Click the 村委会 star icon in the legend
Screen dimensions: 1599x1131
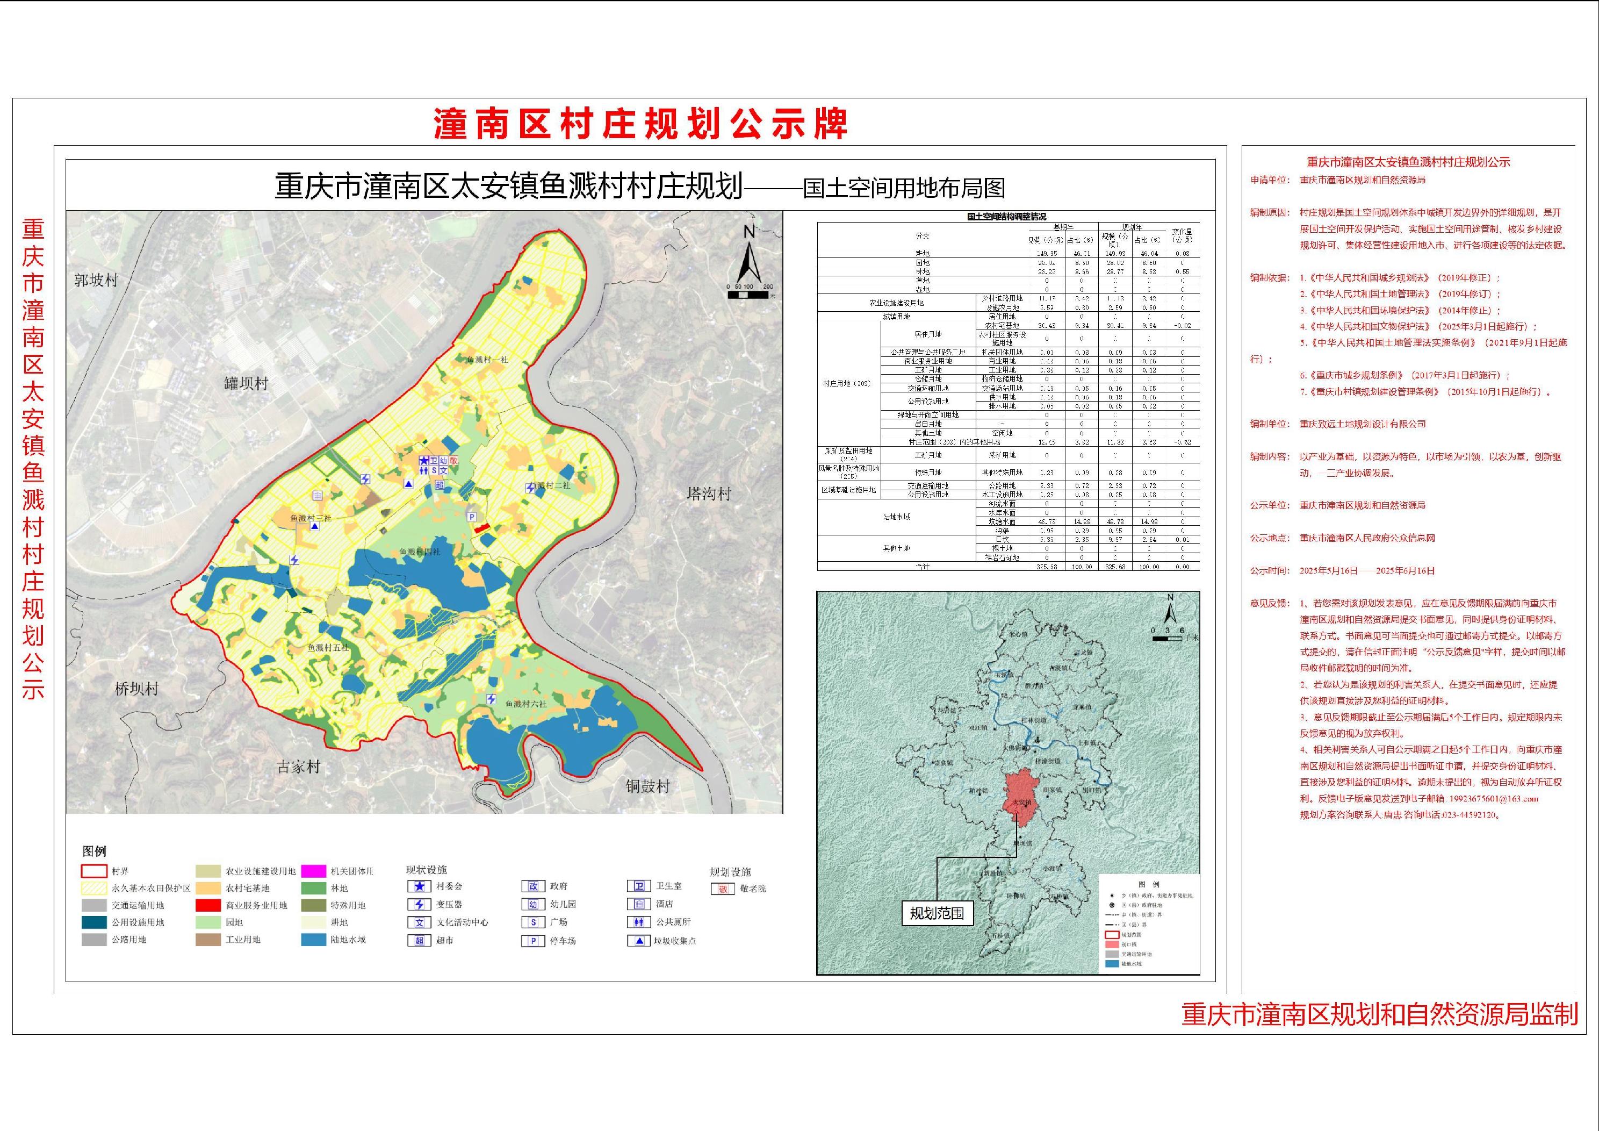pos(419,886)
